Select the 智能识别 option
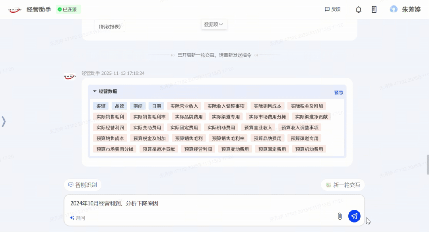The image size is (429, 232). coord(83,185)
